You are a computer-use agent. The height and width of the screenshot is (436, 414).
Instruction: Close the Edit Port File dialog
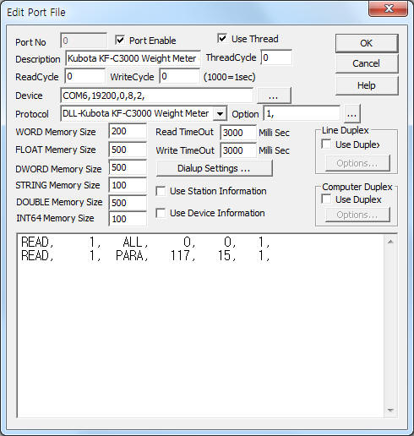coord(389,8)
